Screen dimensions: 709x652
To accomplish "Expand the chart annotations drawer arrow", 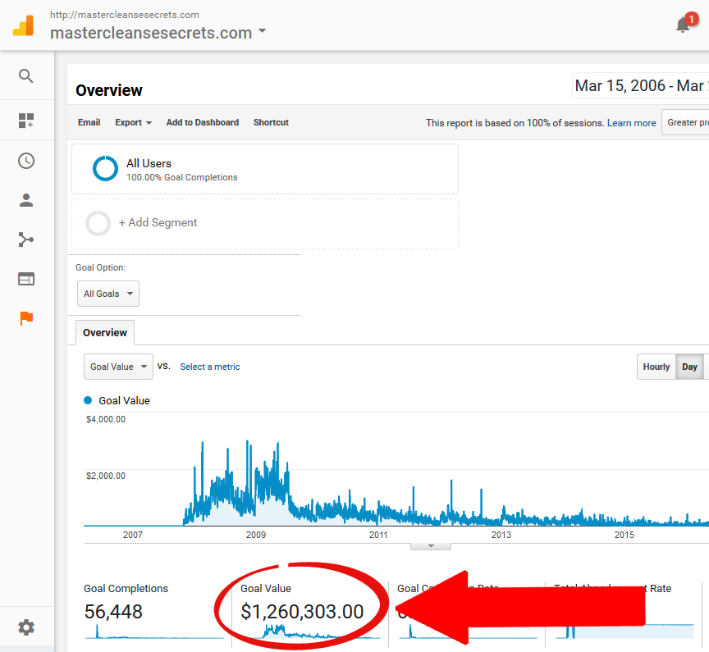I will pos(431,546).
